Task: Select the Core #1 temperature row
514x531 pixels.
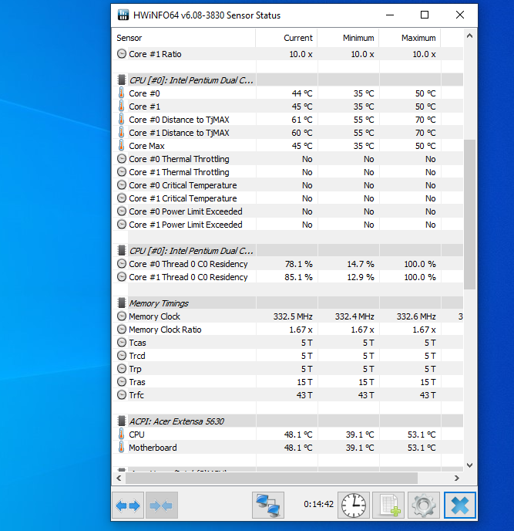Action: coord(287,107)
